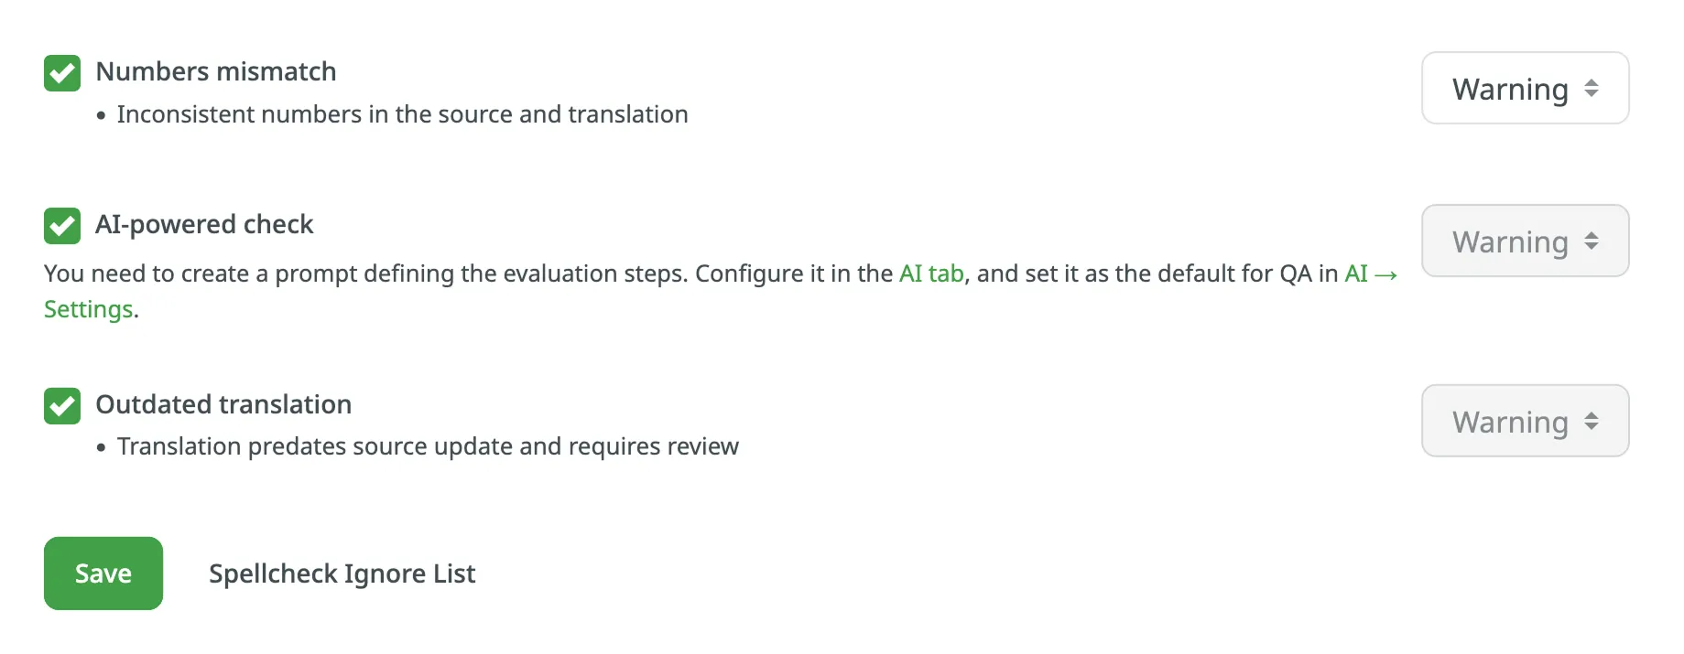Viewport: 1684px width, 654px height.
Task: Follow the AI tab link
Action: [931, 273]
